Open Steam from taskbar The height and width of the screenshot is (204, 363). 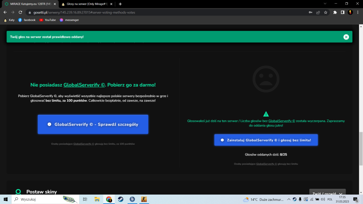pos(121,199)
